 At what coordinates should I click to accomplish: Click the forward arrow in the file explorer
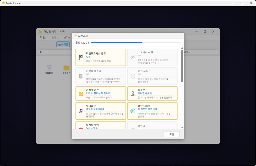(x=45, y=45)
